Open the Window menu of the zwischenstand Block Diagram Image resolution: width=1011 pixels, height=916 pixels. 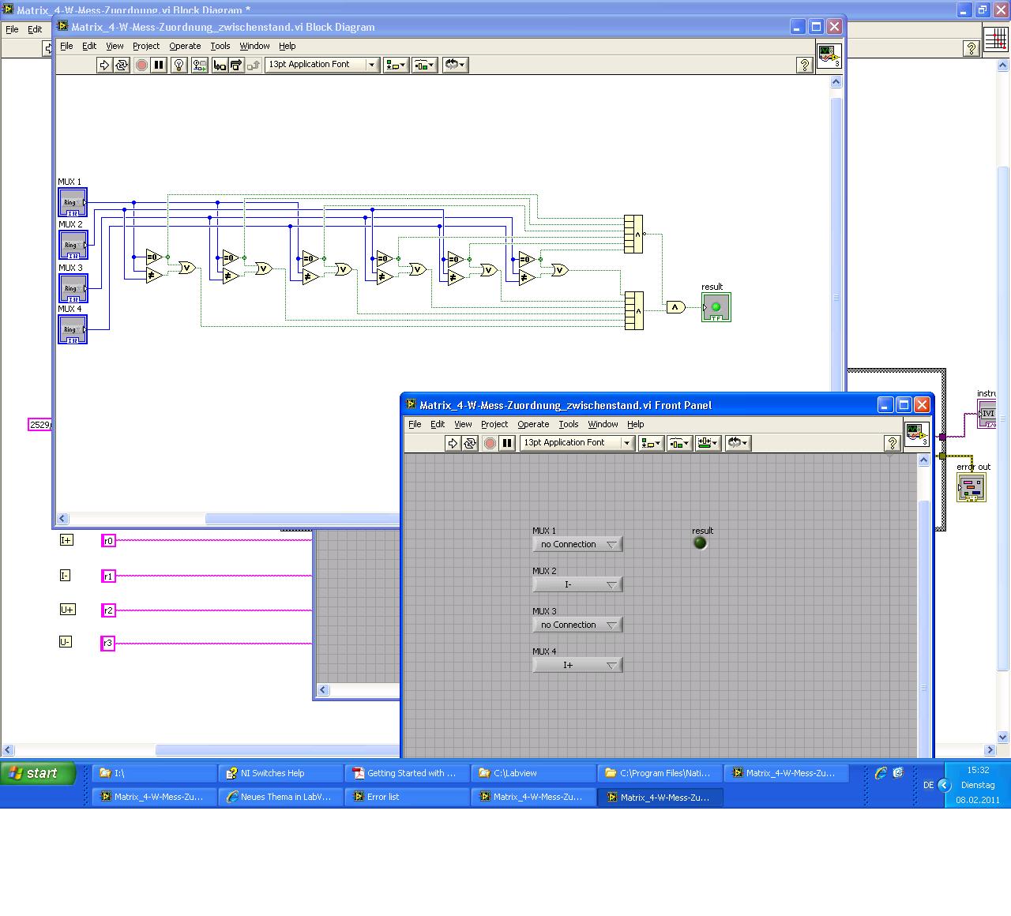[254, 46]
